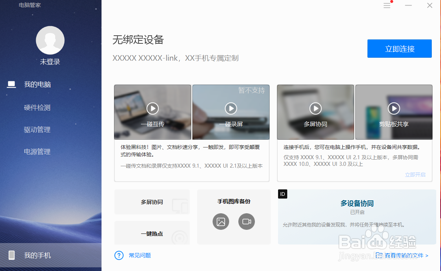Click the 手机图库备份 heading
The width and height of the screenshot is (441, 271).
234,202
